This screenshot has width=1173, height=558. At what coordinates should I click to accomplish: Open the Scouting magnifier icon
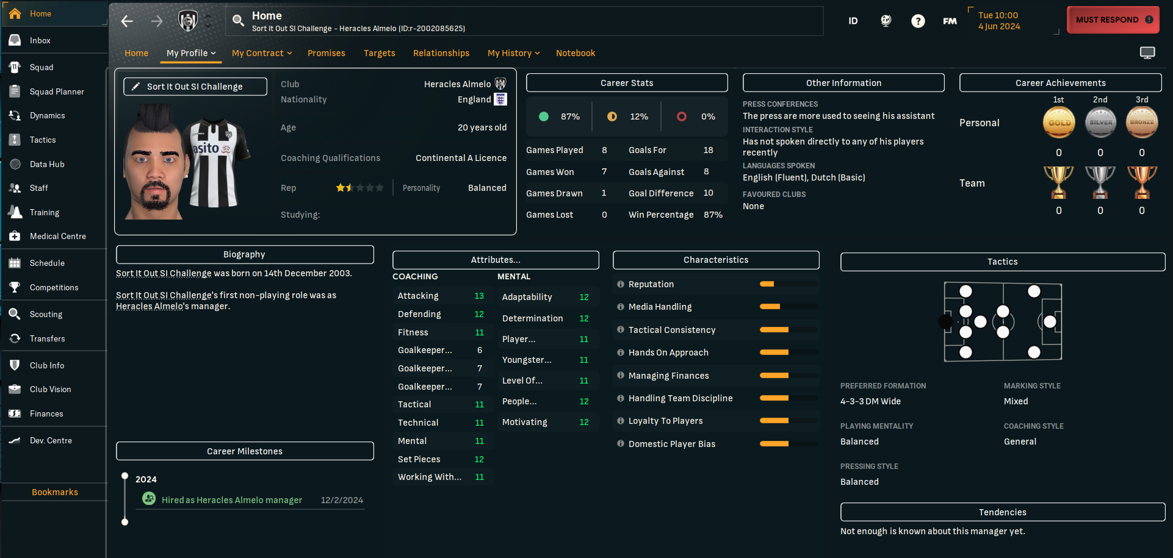15,314
